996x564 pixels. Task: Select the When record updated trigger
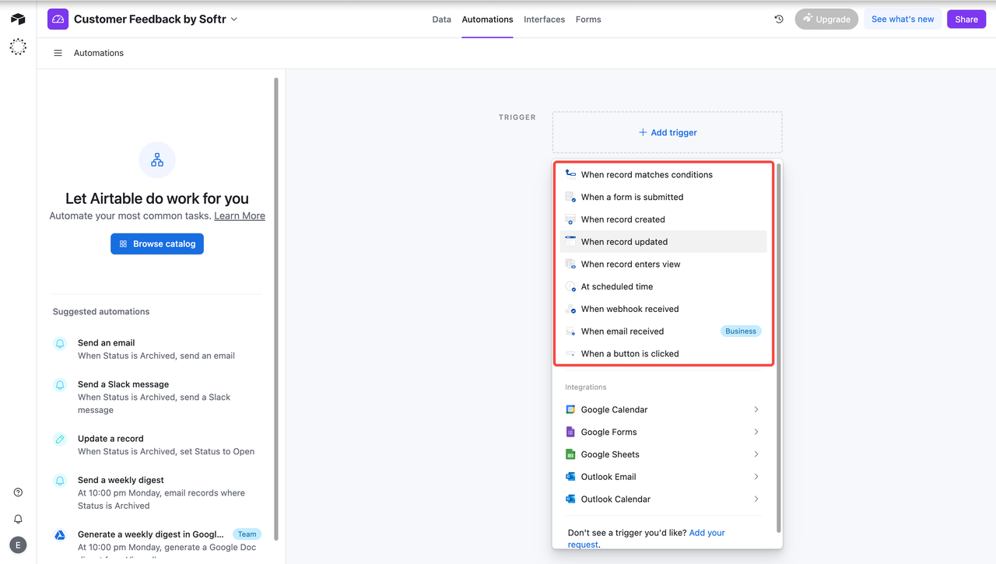tap(623, 241)
